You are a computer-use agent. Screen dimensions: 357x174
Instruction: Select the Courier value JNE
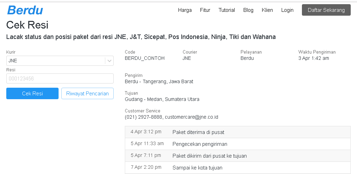pos(187,58)
